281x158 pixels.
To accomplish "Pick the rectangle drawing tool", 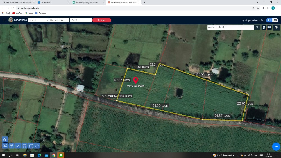I will pyautogui.click(x=31, y=146).
